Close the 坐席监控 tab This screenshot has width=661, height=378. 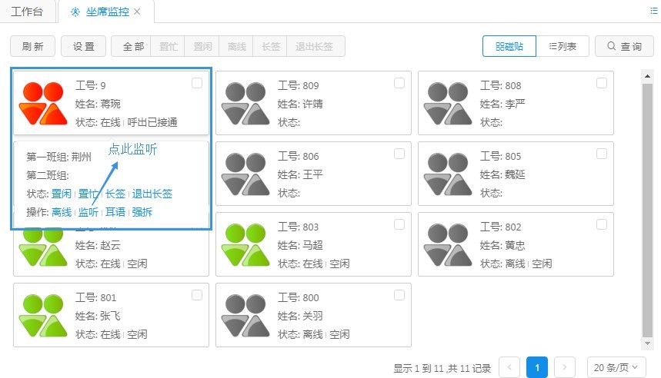(x=137, y=12)
